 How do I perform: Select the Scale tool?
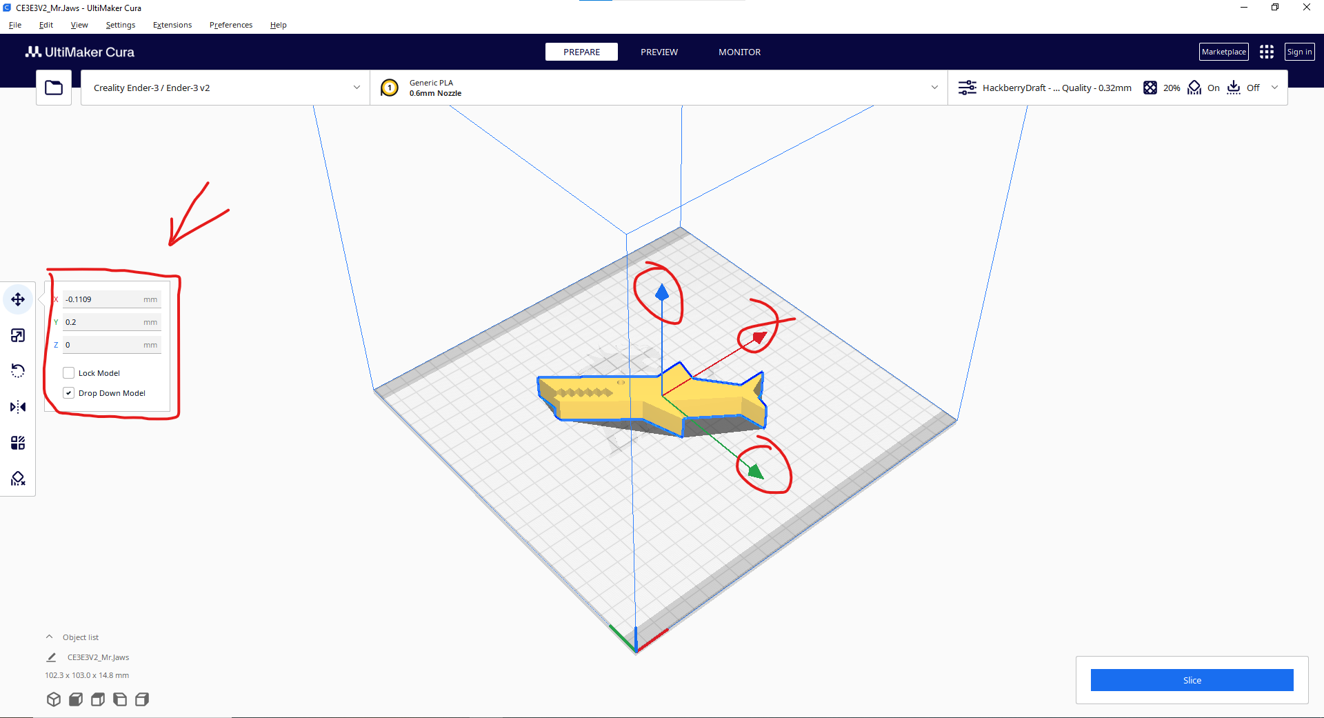pos(18,335)
